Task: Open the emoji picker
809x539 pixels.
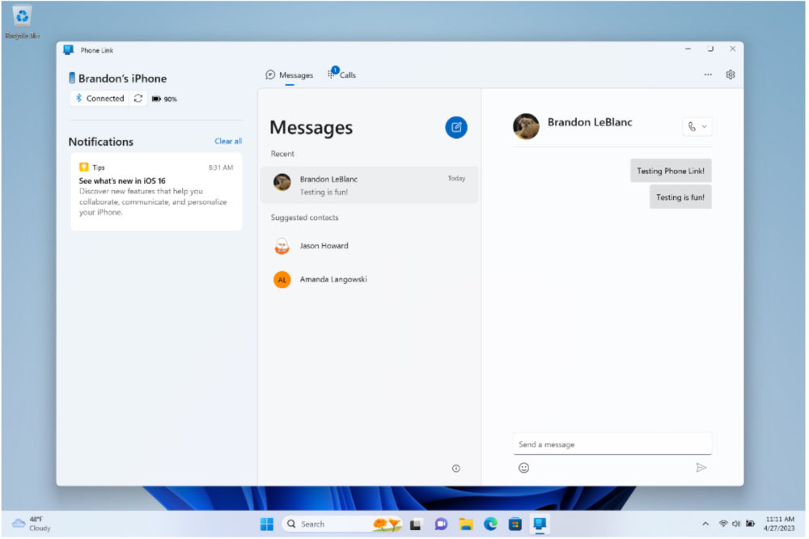Action: [x=525, y=469]
